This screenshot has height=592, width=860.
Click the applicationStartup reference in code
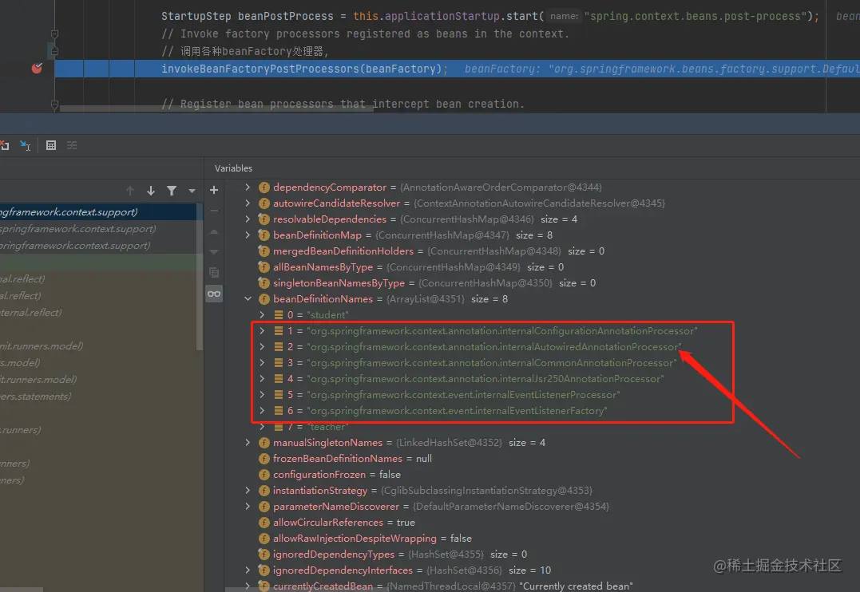point(442,17)
